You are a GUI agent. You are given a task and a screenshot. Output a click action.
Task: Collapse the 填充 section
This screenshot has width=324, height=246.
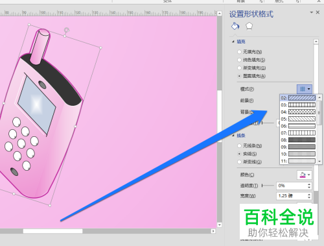[233, 42]
